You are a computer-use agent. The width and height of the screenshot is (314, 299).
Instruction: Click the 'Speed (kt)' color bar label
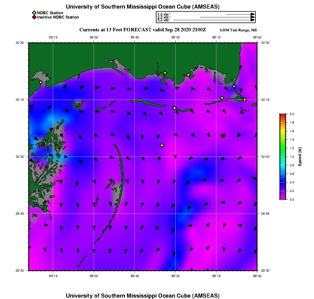[x=300, y=157]
